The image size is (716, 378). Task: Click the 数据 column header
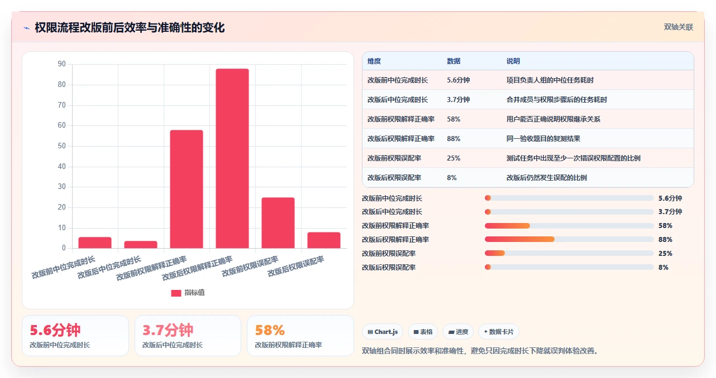(x=454, y=61)
